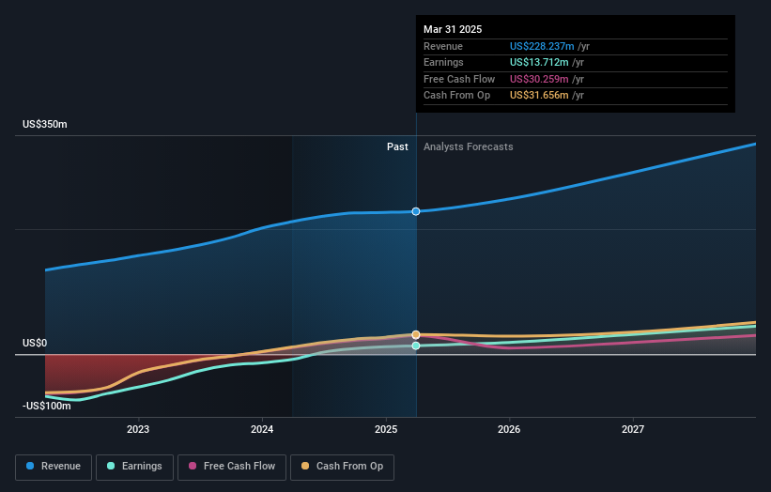Image resolution: width=771 pixels, height=492 pixels.
Task: Click the US$0 axis label
Action: 35,343
